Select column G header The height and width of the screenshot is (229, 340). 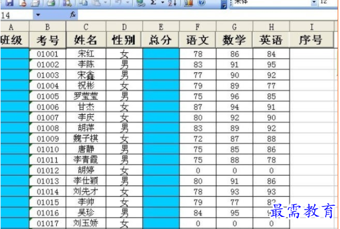click(x=235, y=27)
